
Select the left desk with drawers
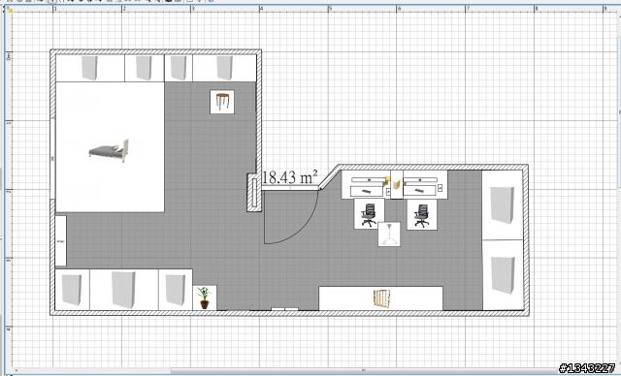pos(367,185)
